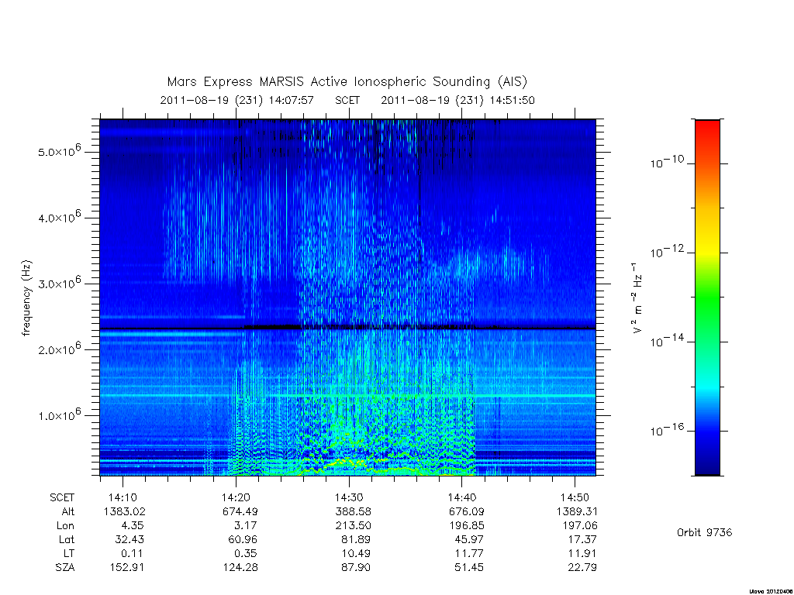Screen dimensions: 794x595
Task: Click colorbar tick label 10^-16
Action: click(667, 429)
